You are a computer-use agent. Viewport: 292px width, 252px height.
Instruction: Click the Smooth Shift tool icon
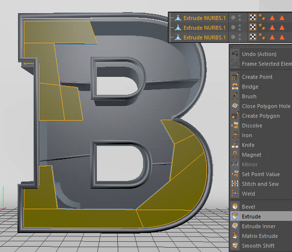click(x=235, y=245)
